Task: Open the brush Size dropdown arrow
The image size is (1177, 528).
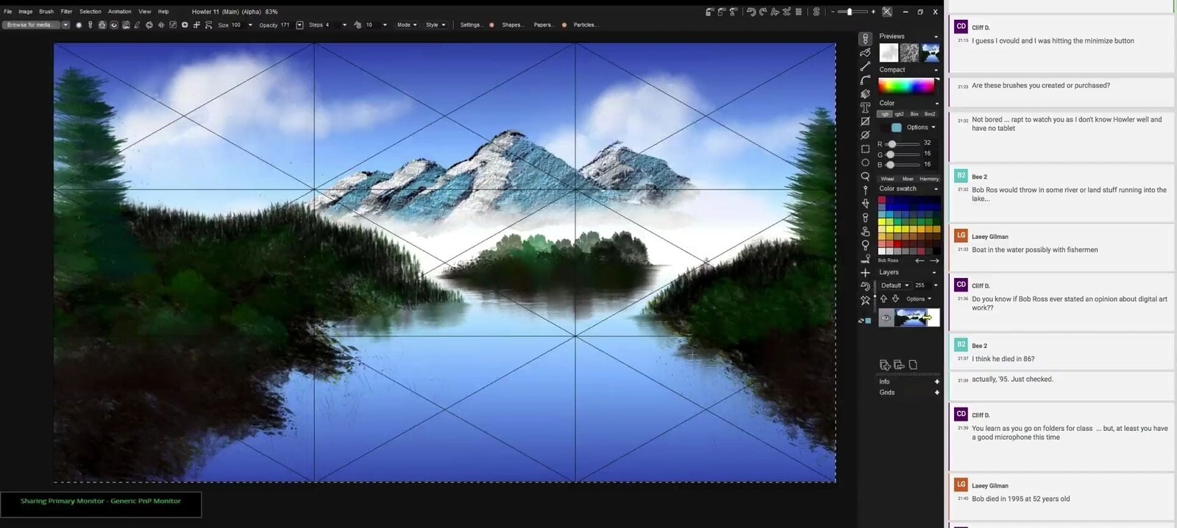Action: pyautogui.click(x=250, y=25)
